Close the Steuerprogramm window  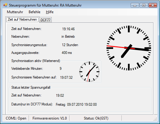tap(153, 5)
